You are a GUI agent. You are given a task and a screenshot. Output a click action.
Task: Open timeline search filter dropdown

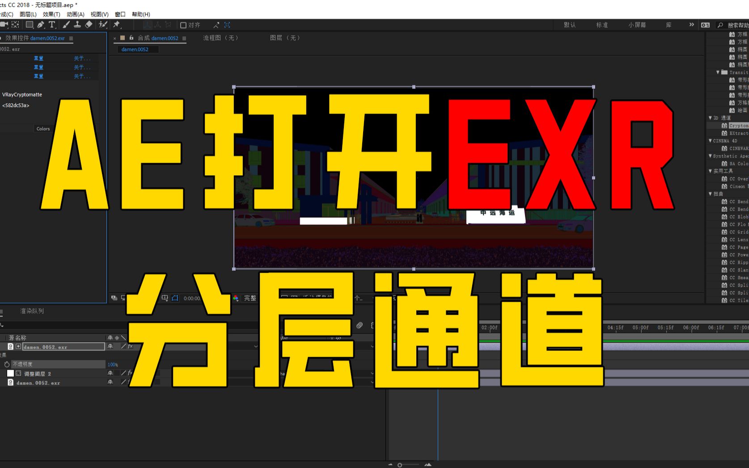coord(2,325)
